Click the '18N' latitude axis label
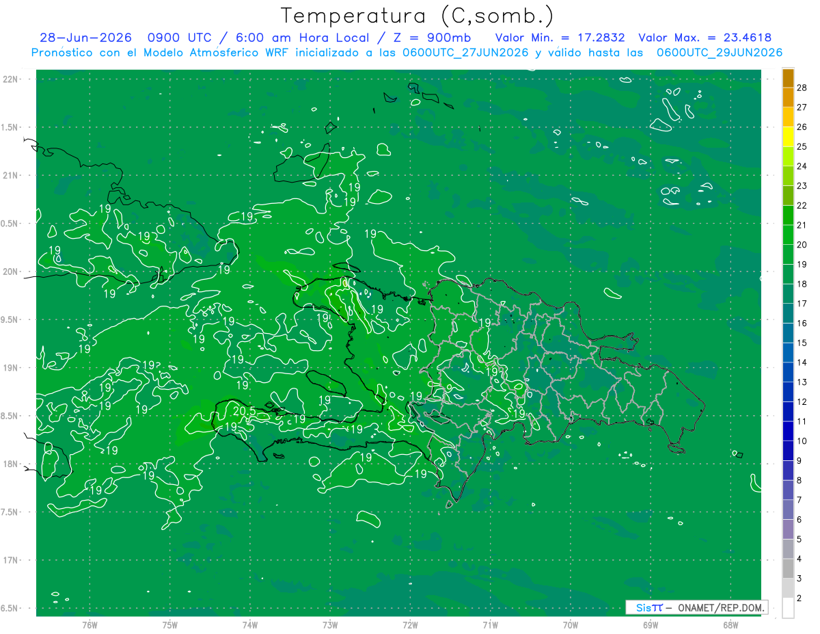The height and width of the screenshot is (634, 820). 12,464
